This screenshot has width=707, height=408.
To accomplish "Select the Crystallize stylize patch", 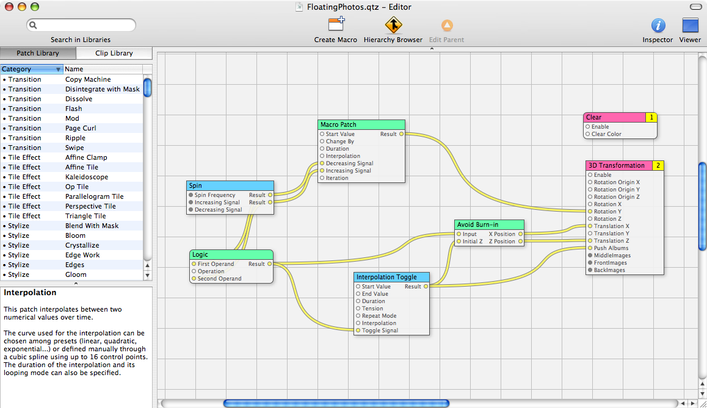I will tap(71, 245).
